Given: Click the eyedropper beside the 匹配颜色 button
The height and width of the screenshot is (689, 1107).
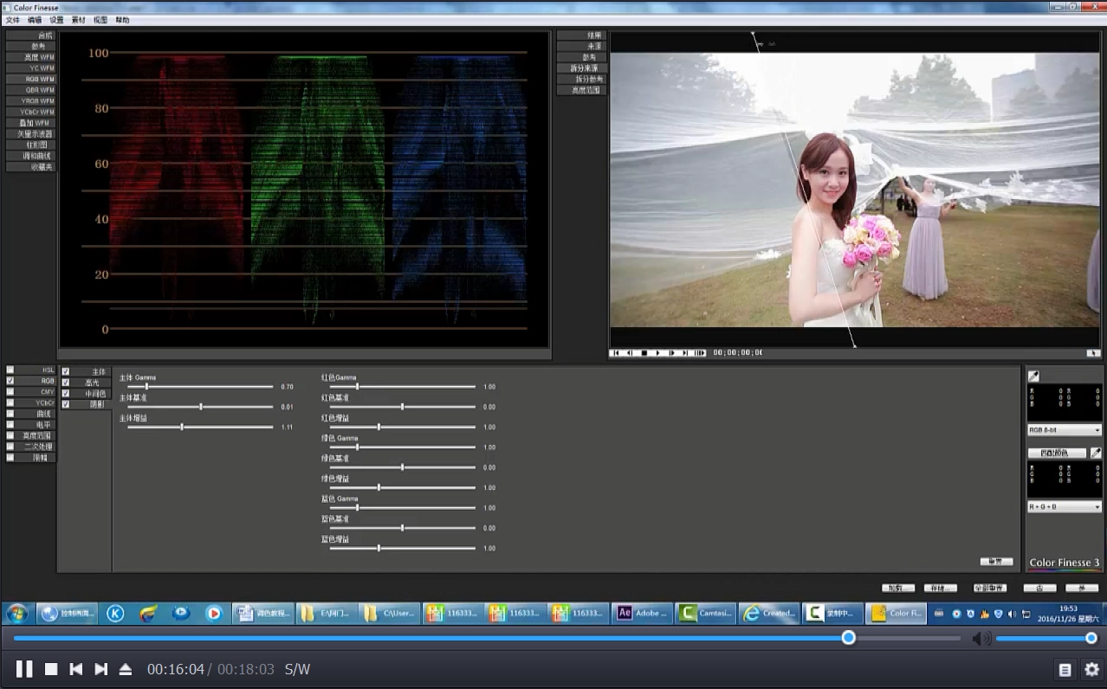Looking at the screenshot, I should pos(1095,453).
